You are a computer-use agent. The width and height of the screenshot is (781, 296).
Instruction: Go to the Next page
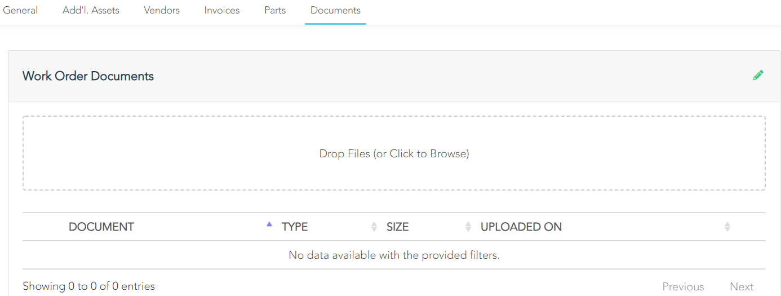[742, 286]
